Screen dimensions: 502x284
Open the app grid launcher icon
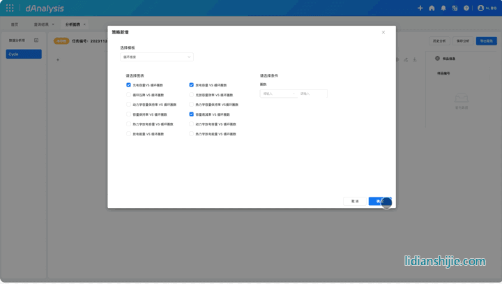pyautogui.click(x=10, y=8)
